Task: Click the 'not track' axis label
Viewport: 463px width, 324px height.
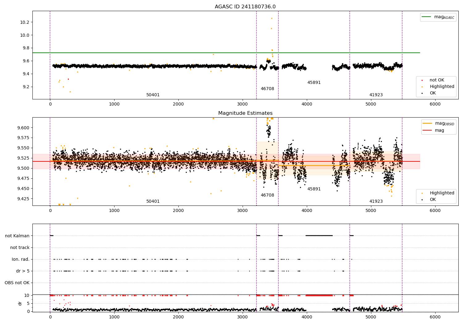Action: click(20, 247)
